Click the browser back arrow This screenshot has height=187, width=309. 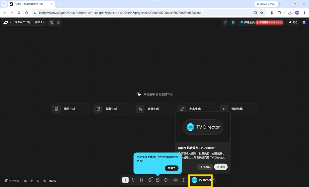click(5, 13)
